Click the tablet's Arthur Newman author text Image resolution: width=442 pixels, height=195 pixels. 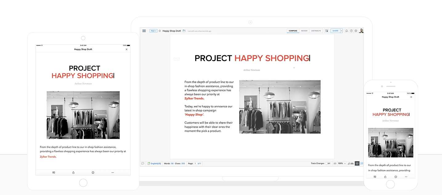(x=83, y=84)
